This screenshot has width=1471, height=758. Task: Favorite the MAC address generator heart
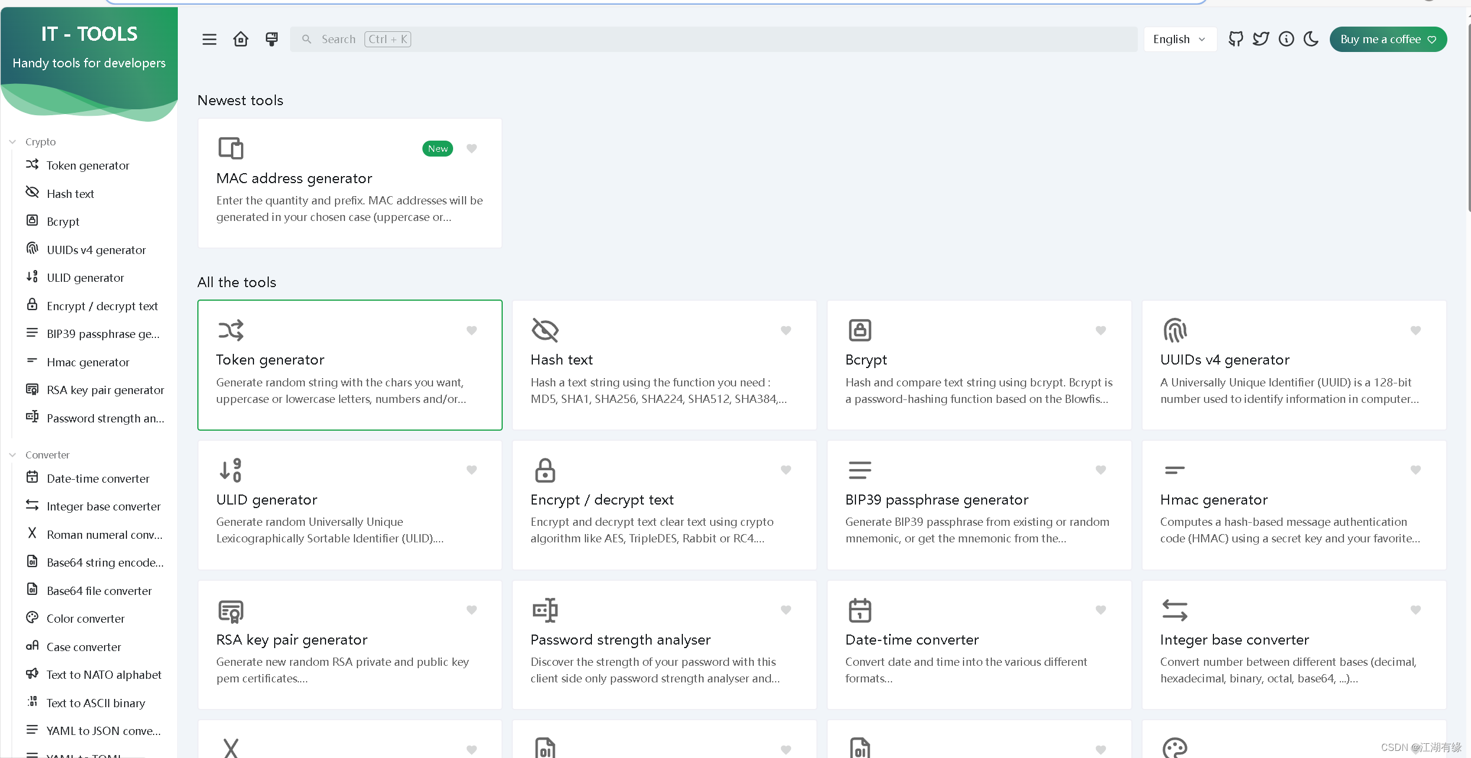[471, 148]
